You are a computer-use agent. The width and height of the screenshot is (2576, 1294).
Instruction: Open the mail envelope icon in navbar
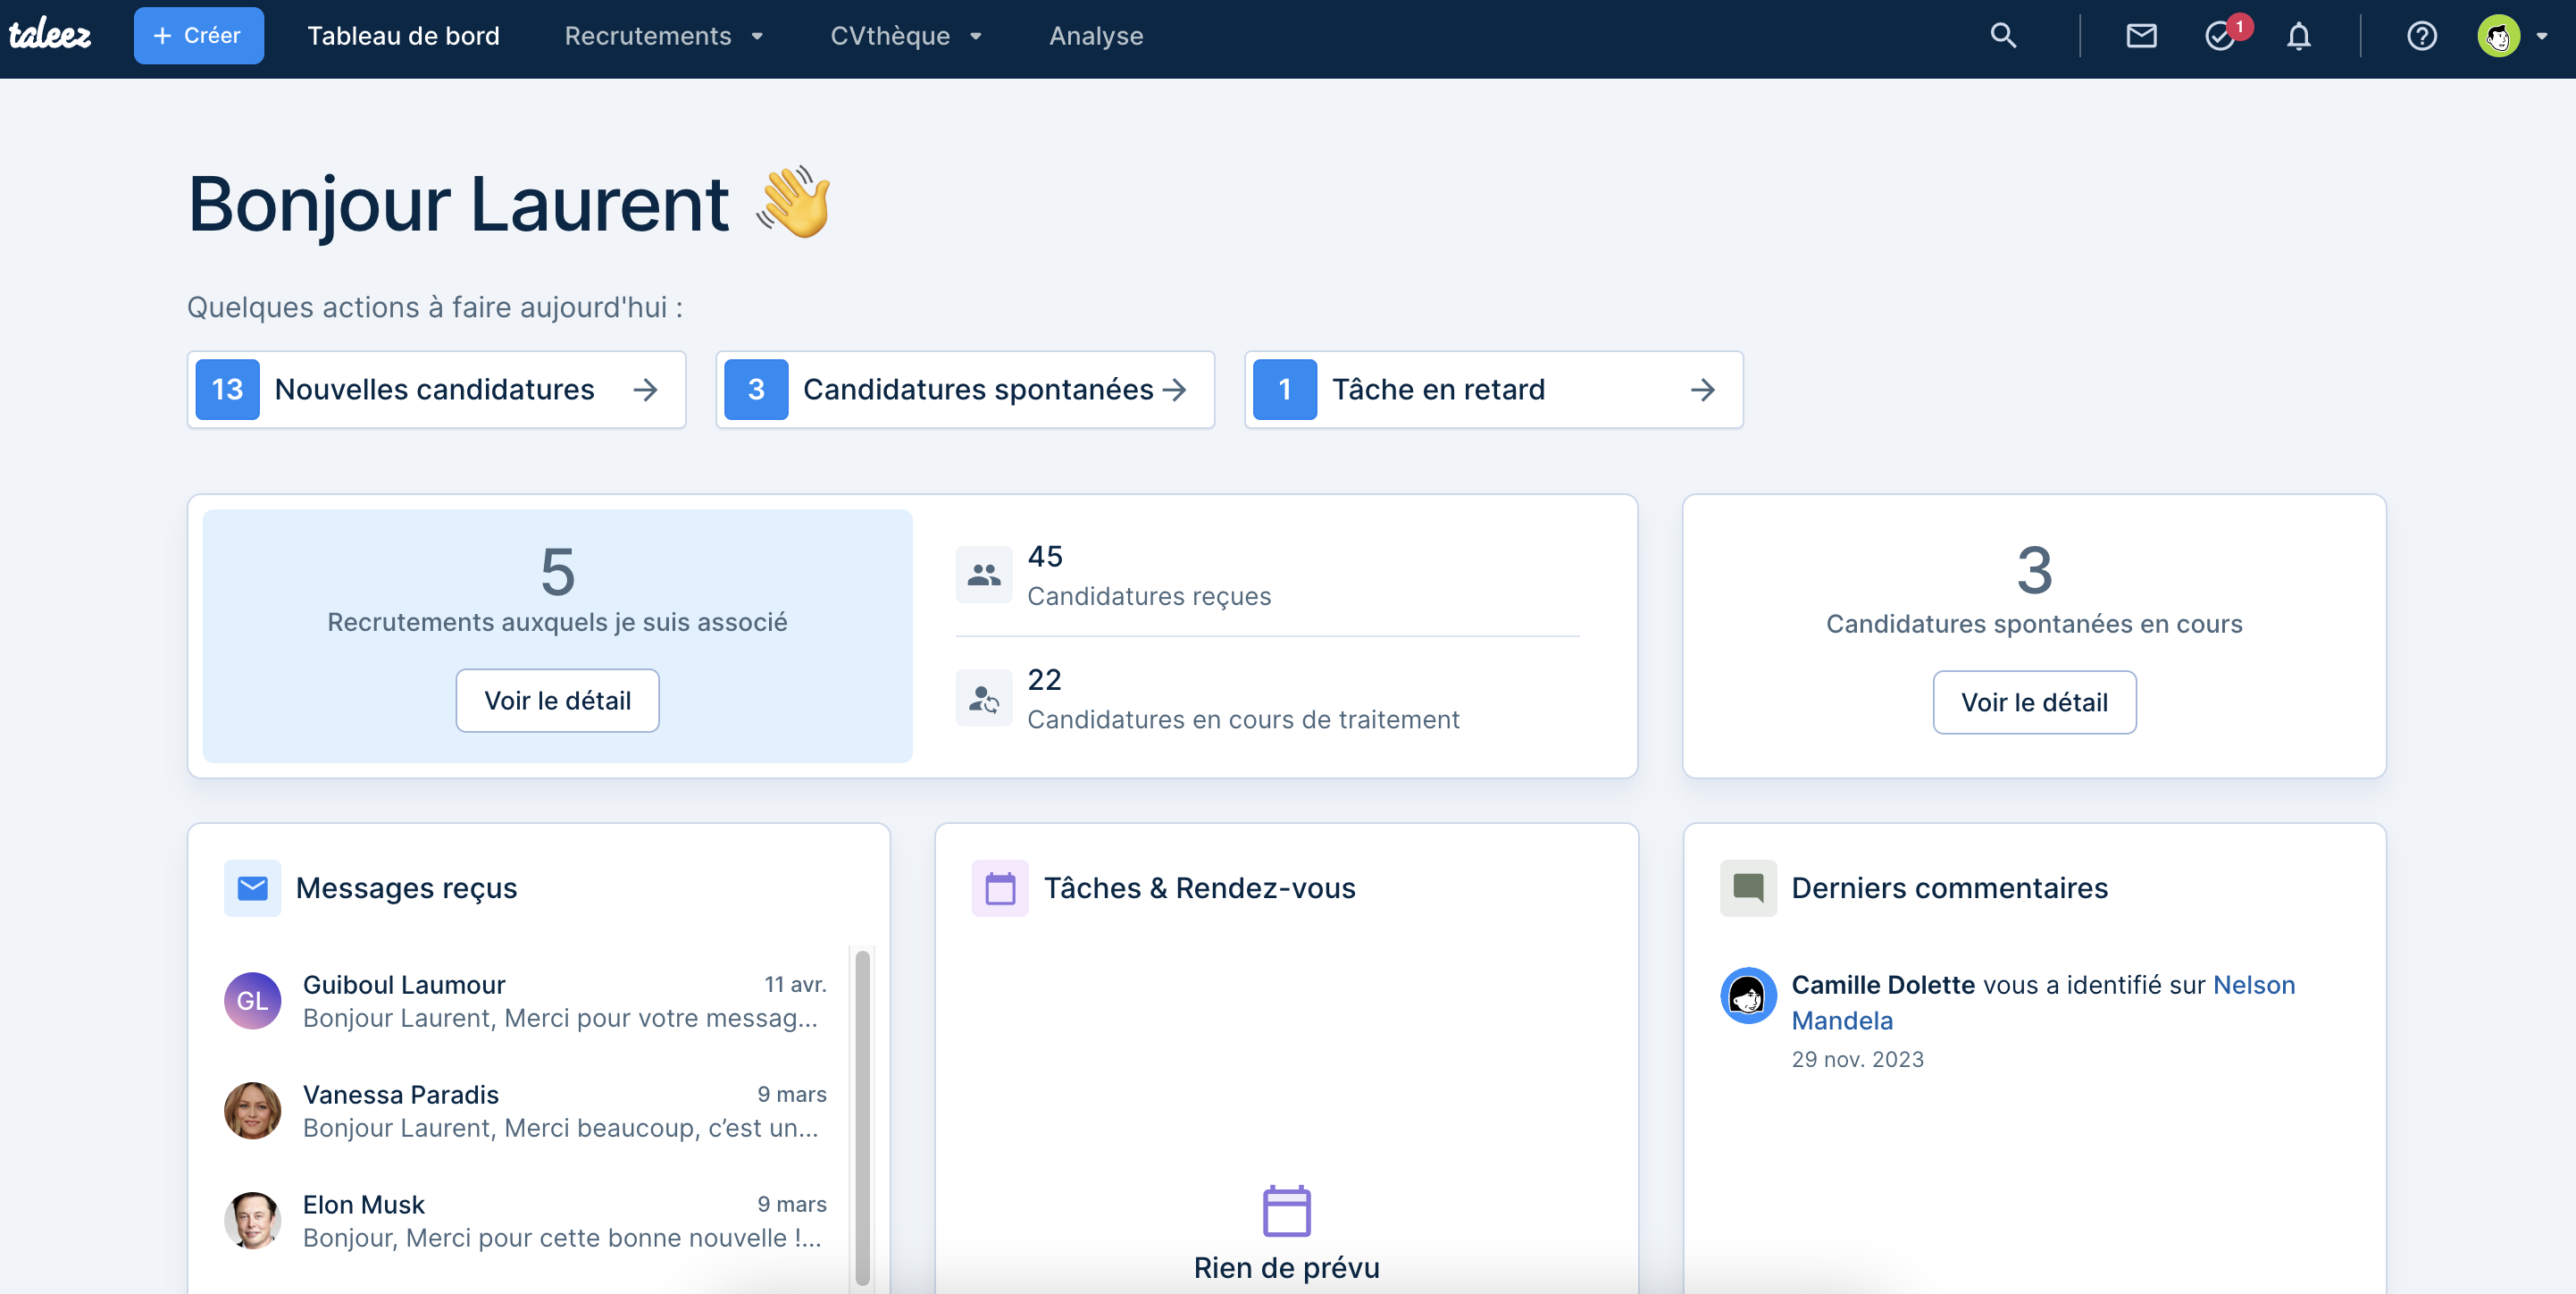click(2140, 36)
